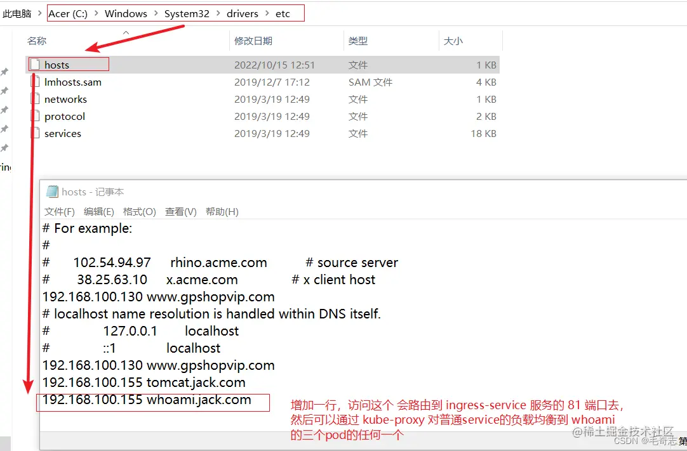The width and height of the screenshot is (687, 451).
Task: Expand the chevron after Acer (C:)
Action: [x=96, y=13]
